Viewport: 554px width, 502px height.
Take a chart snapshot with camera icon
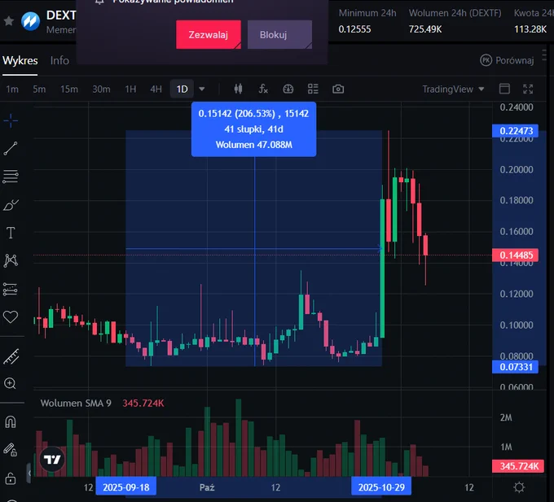(x=338, y=89)
